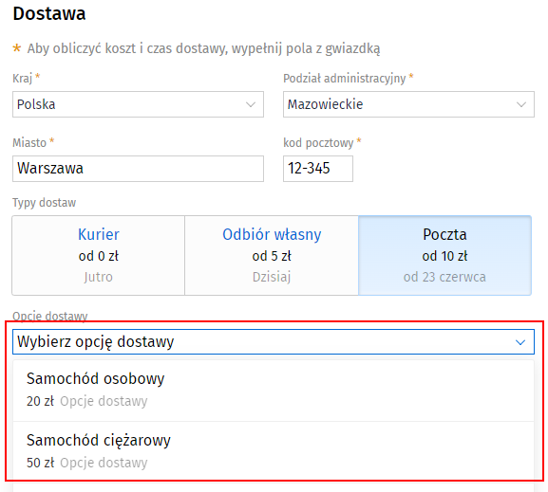Click the chevron in the delivery options dropdown
This screenshot has width=548, height=492.
pyautogui.click(x=520, y=342)
